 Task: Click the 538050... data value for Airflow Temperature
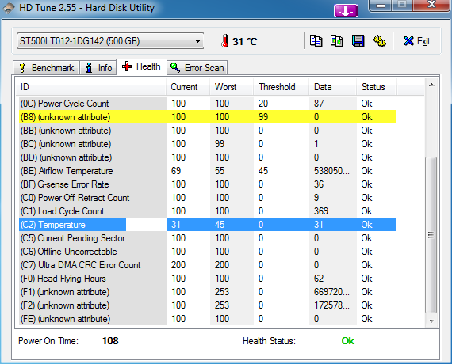coord(331,171)
